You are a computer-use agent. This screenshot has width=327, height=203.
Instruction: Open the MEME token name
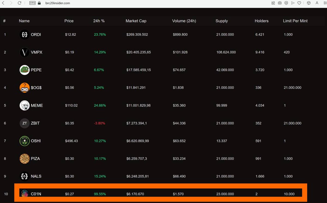[x=37, y=105]
